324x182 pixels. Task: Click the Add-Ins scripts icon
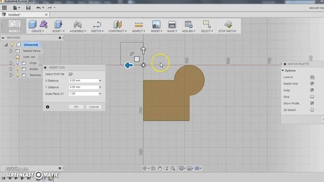pyautogui.click(x=188, y=24)
